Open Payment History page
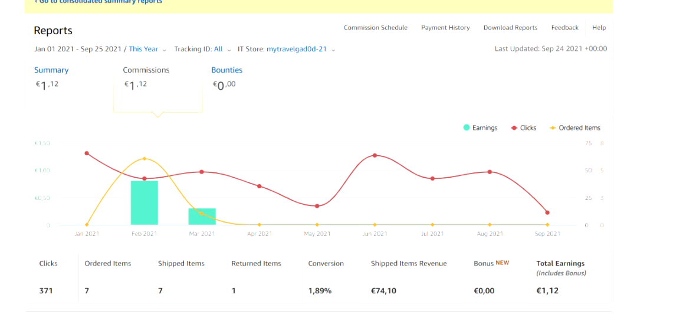 [445, 27]
